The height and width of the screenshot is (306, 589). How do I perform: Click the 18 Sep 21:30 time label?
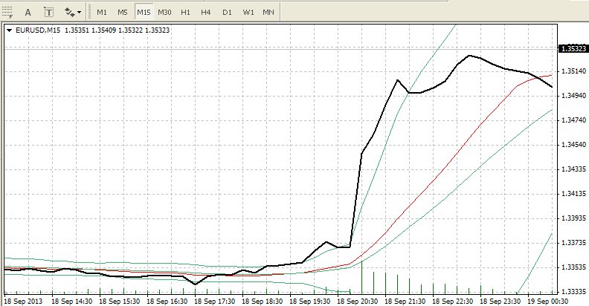point(405,301)
